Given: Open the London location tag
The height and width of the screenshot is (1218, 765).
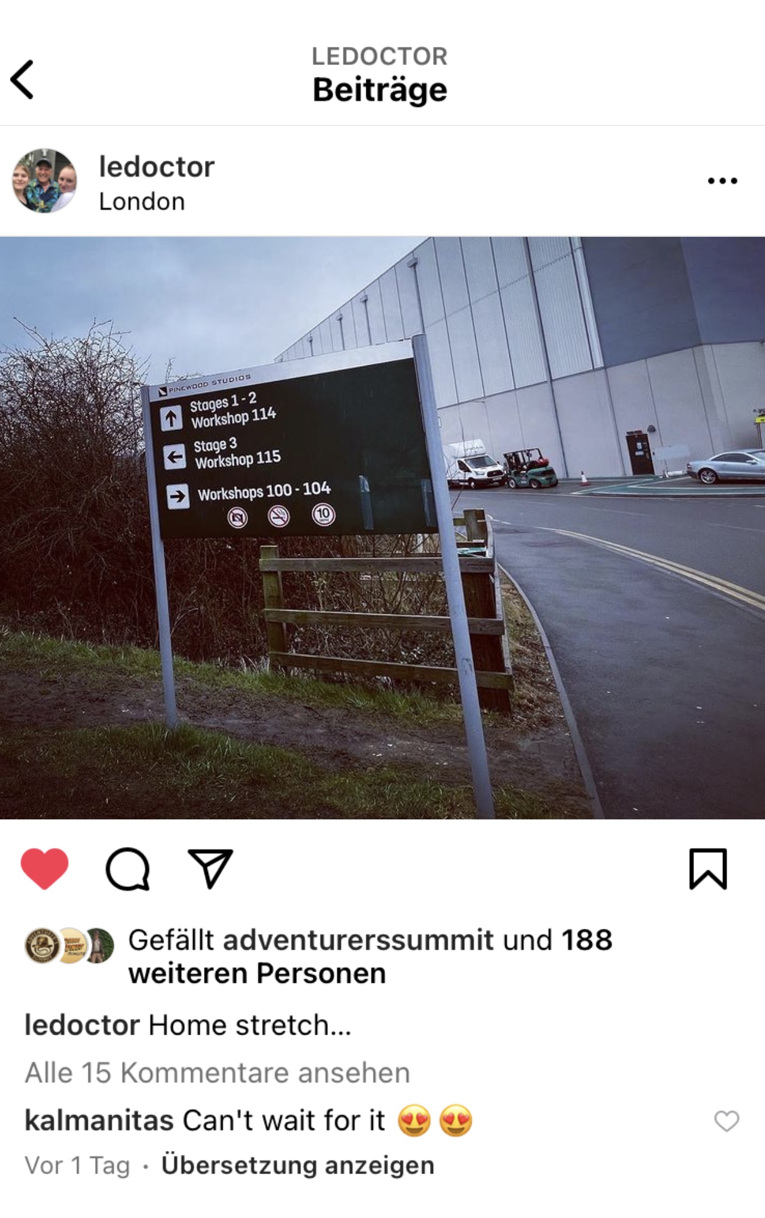Looking at the screenshot, I should [142, 201].
